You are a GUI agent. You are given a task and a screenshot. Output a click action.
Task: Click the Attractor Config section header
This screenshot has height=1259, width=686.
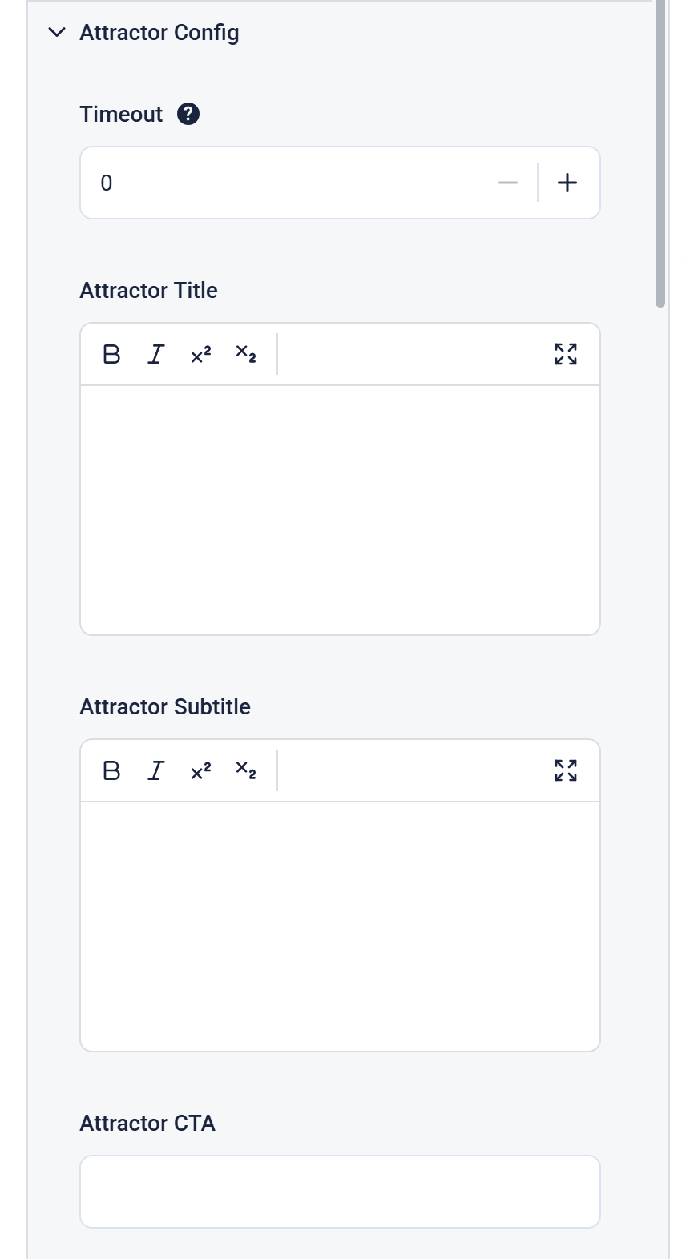pyautogui.click(x=159, y=33)
